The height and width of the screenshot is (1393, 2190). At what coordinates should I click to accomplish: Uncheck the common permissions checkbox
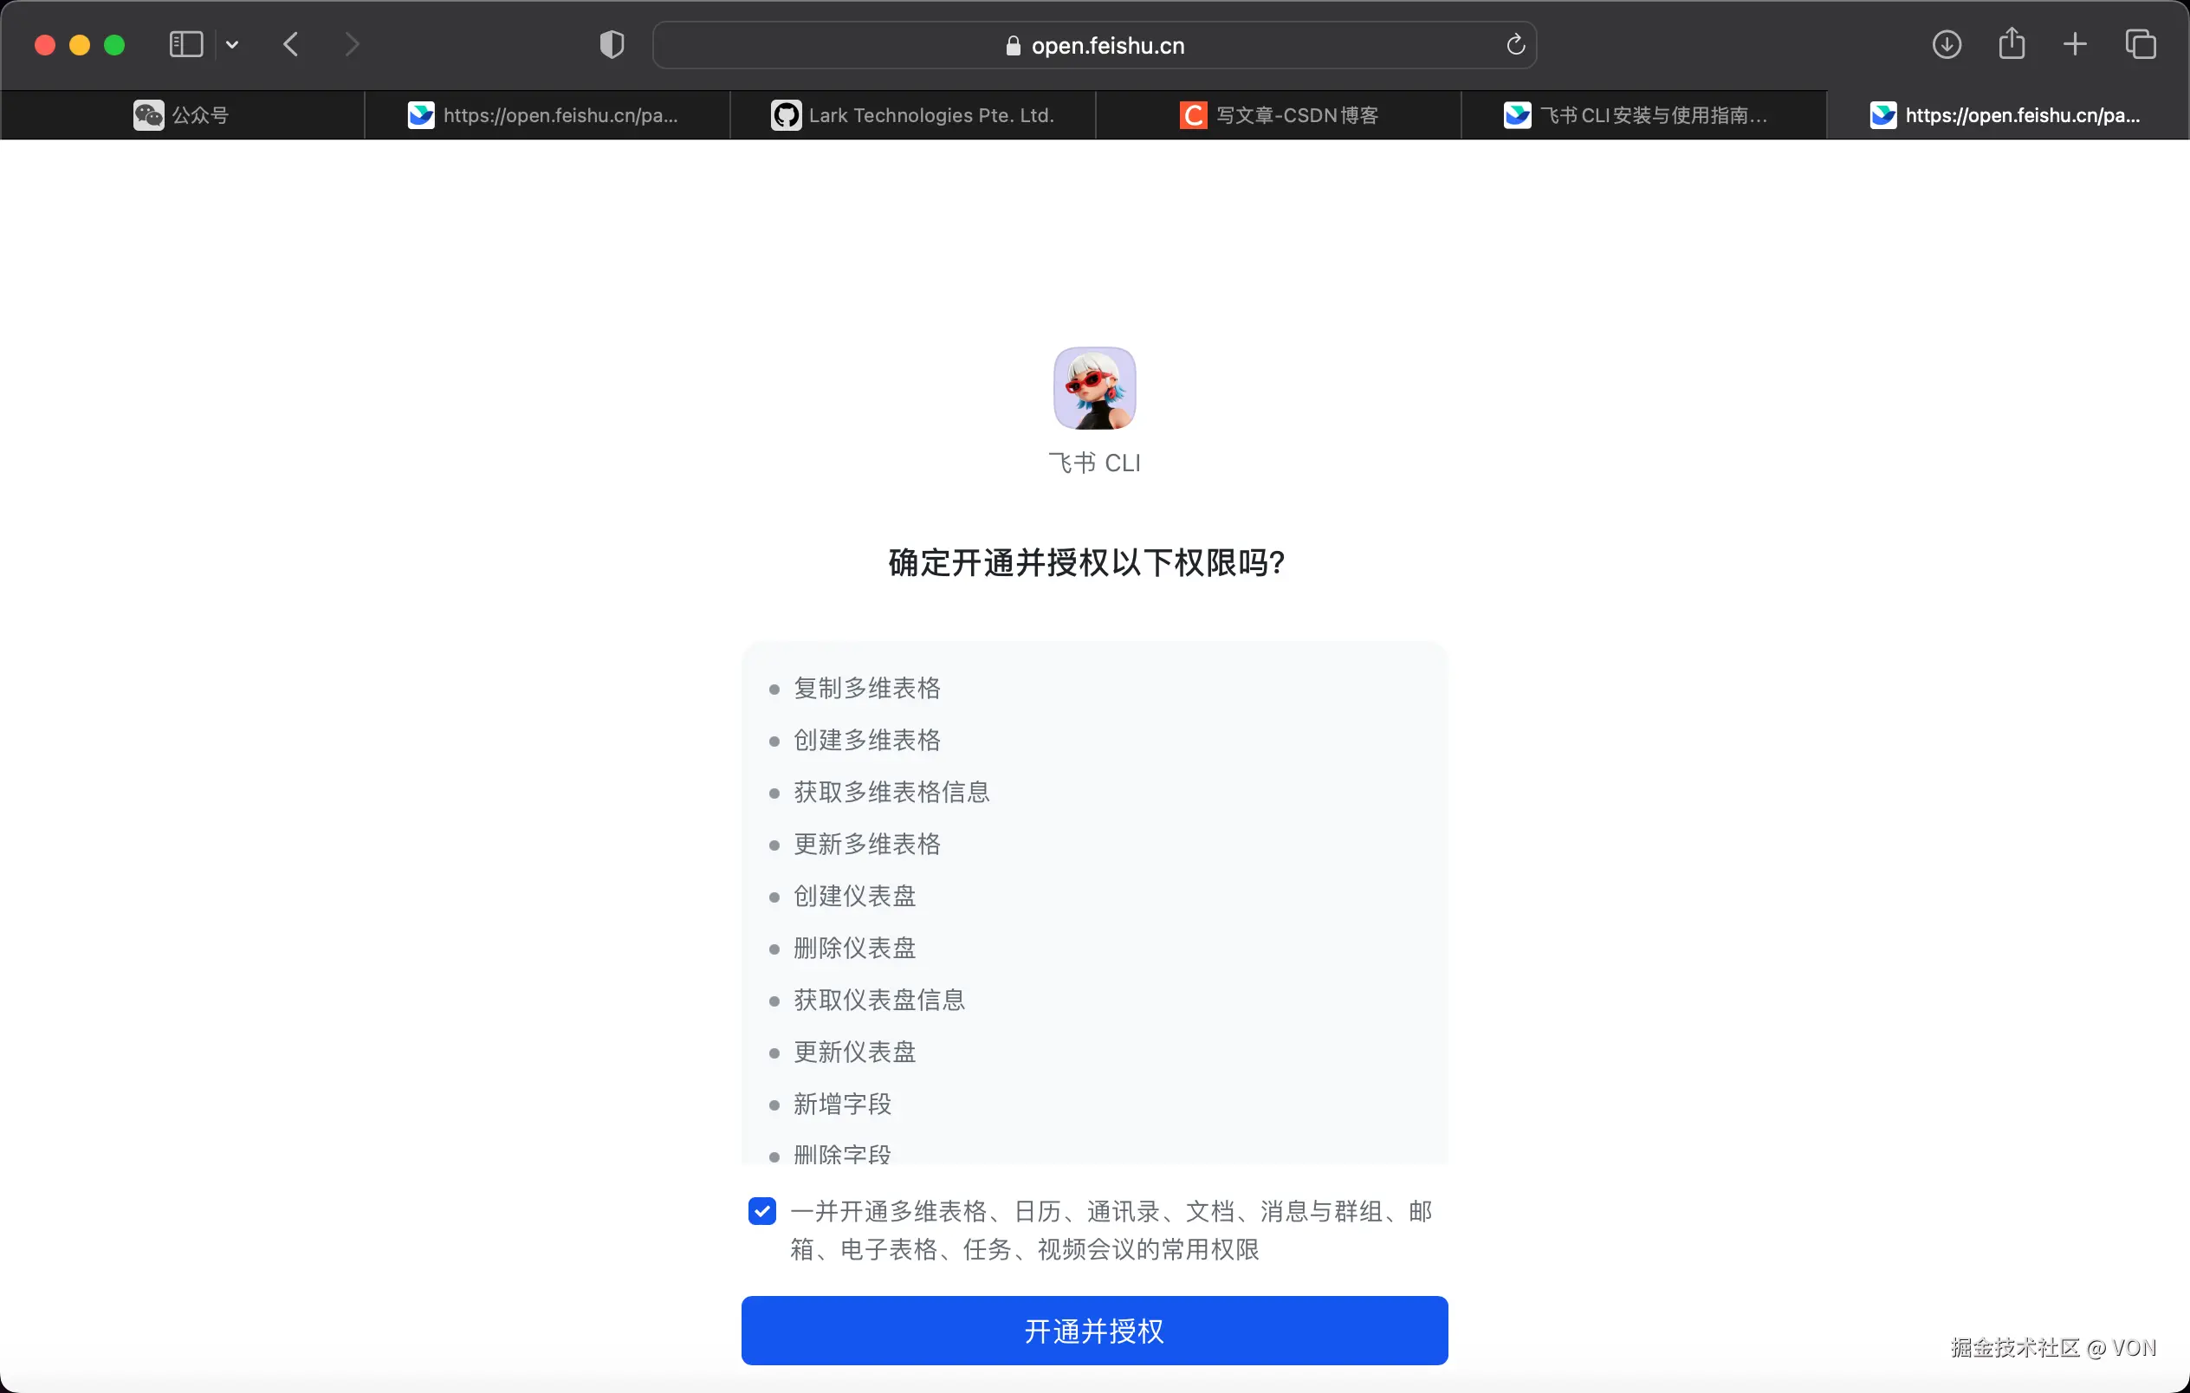click(762, 1211)
